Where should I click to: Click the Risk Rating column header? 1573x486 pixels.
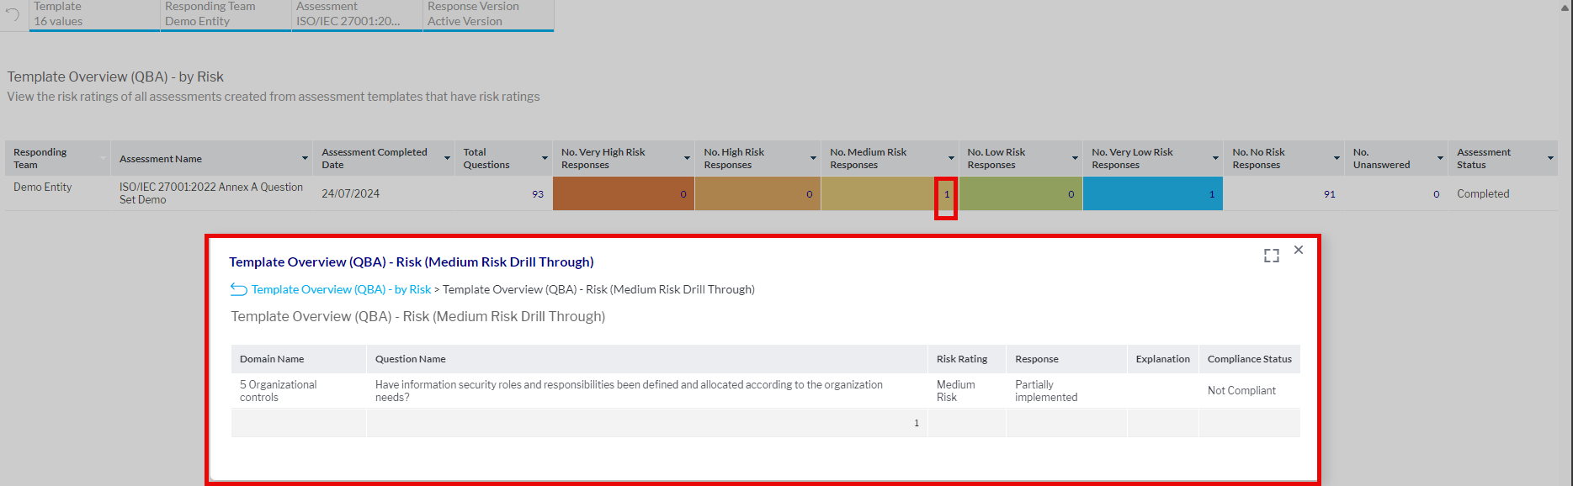click(967, 359)
